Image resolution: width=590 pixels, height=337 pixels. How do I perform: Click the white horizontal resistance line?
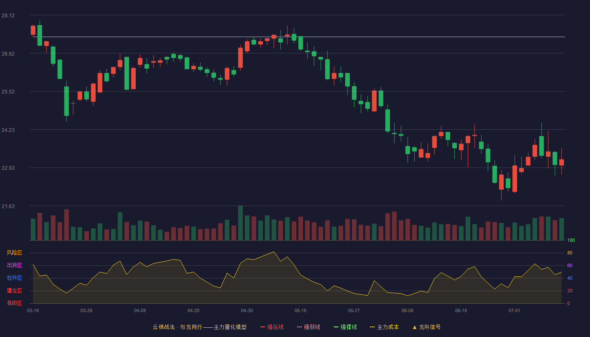click(299, 37)
